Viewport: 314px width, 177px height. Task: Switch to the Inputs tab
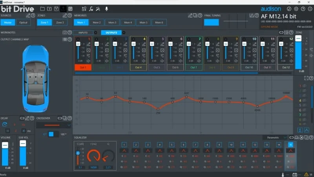pos(83,33)
